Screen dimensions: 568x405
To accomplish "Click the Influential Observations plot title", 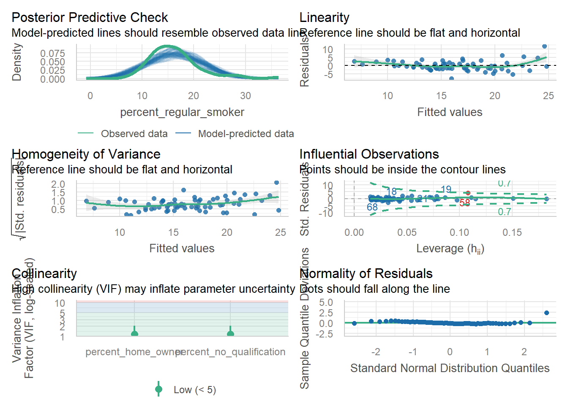I will click(369, 154).
